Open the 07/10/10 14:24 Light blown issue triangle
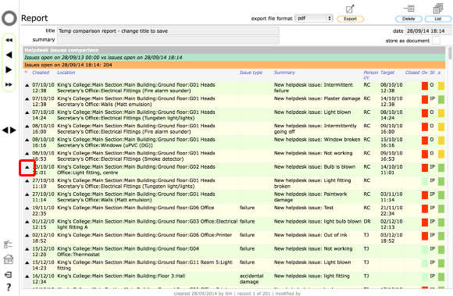This screenshot has height=296, width=453. 27,112
